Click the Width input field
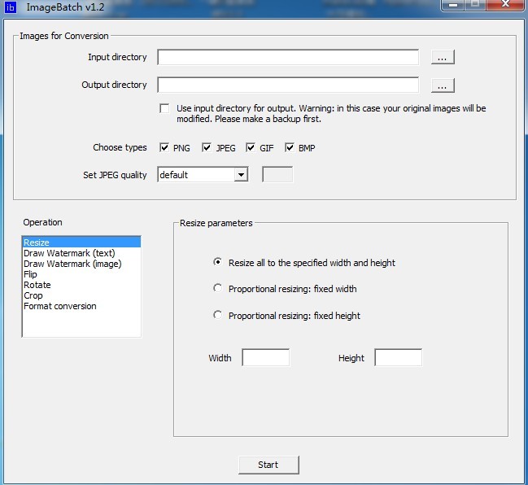This screenshot has height=485, width=528. (x=265, y=358)
